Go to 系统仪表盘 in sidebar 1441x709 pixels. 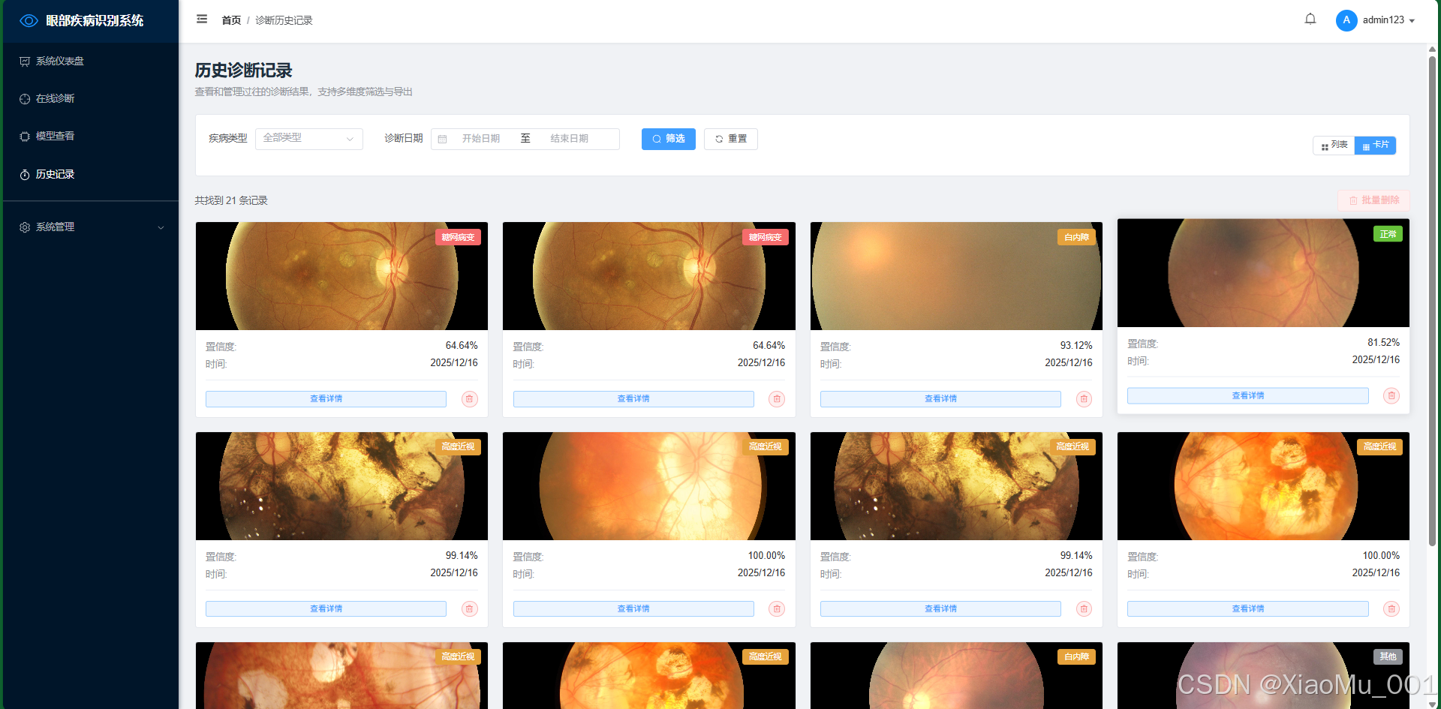tap(89, 62)
